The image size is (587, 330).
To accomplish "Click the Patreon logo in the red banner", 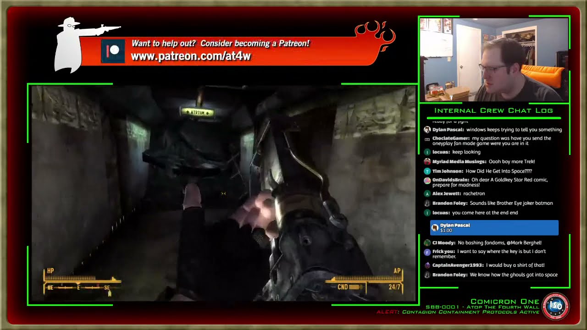I will [113, 51].
